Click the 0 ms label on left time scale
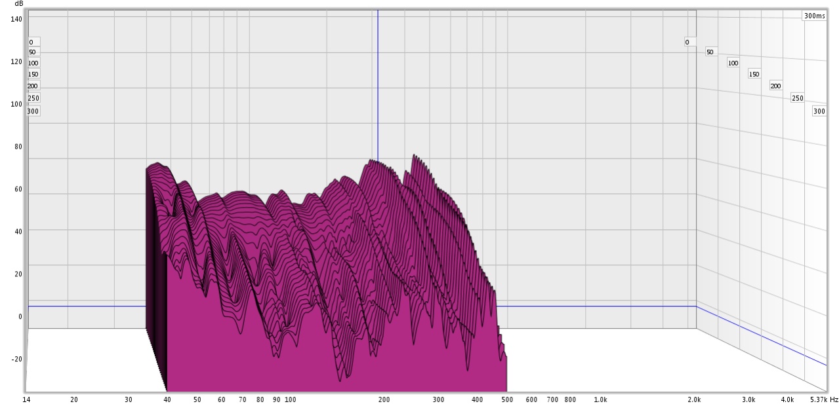The image size is (839, 406). [x=31, y=42]
